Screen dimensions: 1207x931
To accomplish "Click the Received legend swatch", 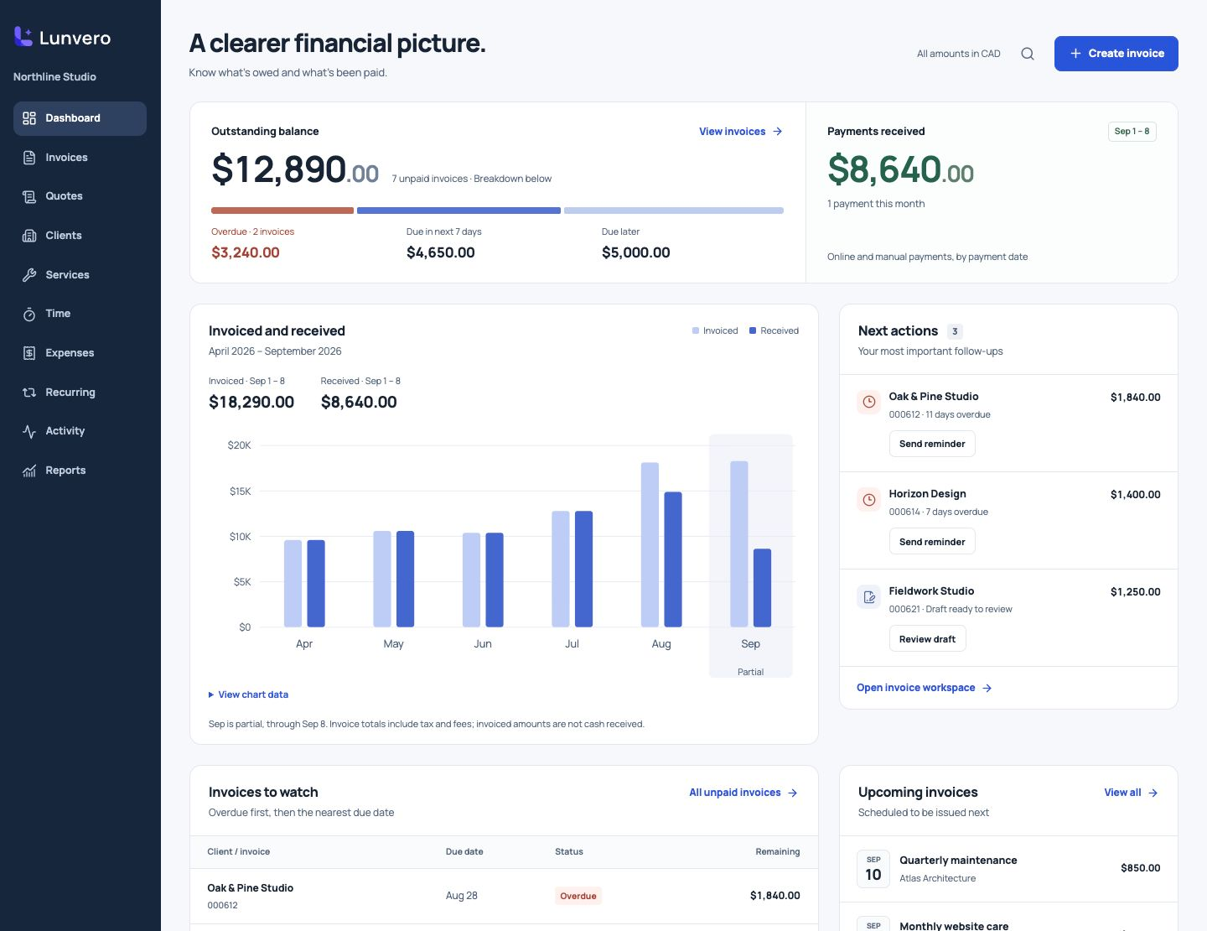I will [753, 330].
